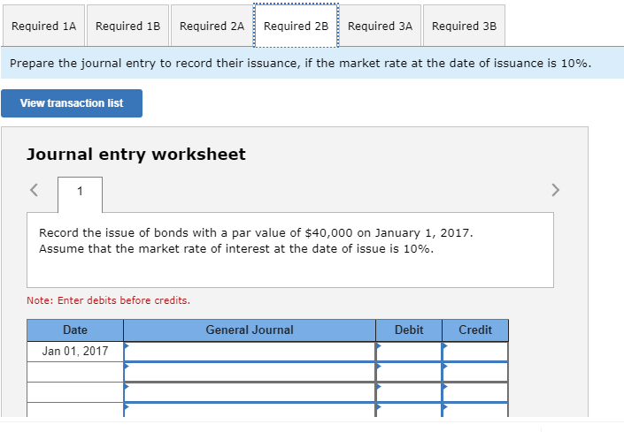Click Credit field in Jan 01, 2017 row
Image resolution: width=624 pixels, height=432 pixels.
coord(475,352)
